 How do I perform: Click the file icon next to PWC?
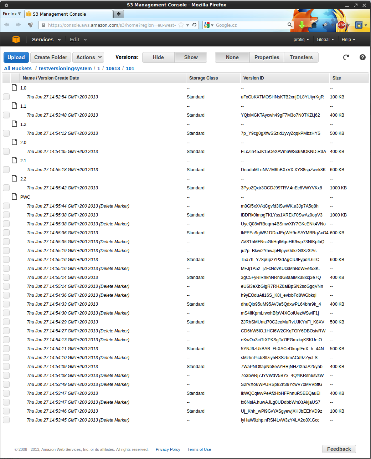[x=15, y=197]
